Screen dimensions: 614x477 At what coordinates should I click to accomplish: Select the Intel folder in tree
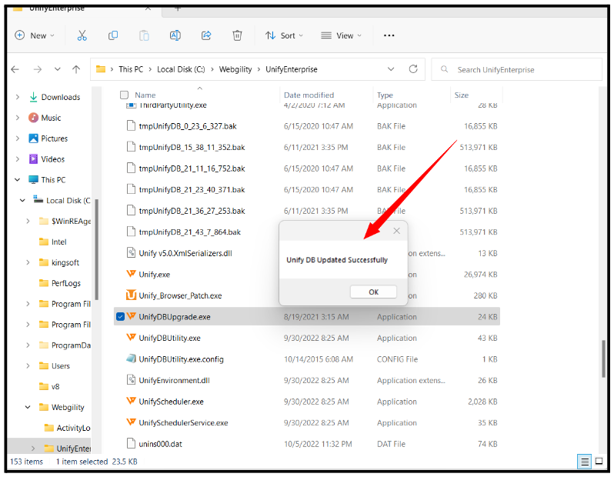pyautogui.click(x=58, y=242)
